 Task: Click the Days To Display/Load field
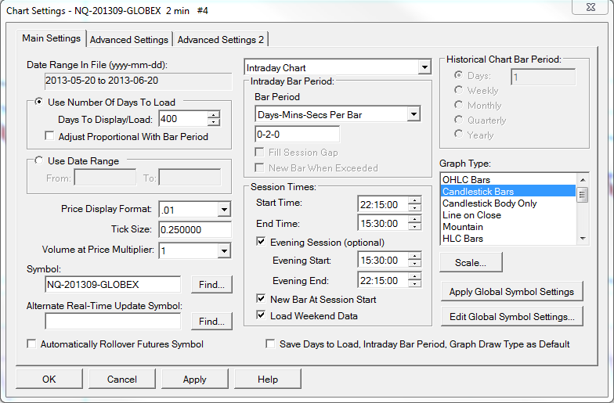point(183,119)
